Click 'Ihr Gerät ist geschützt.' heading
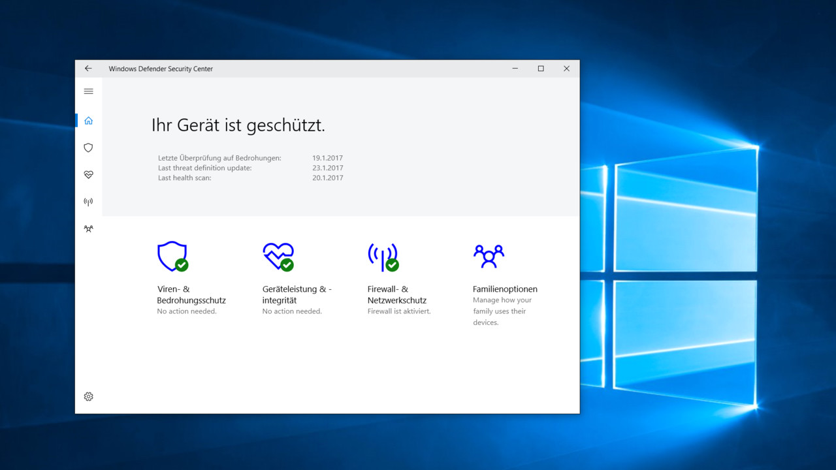836x470 pixels. click(238, 125)
